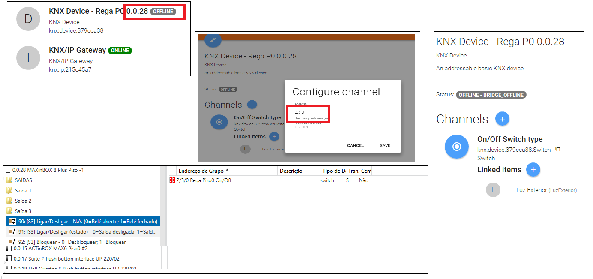Click the device tree vertical scrollbar

[x=163, y=206]
